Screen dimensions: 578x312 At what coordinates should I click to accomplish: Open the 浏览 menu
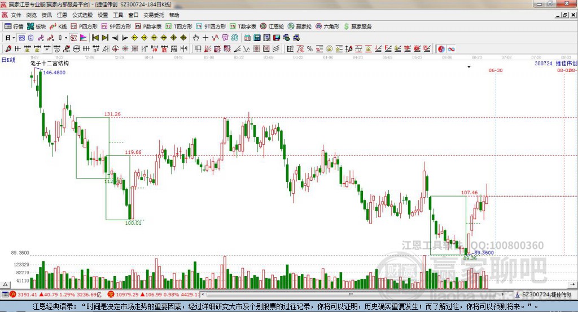pyautogui.click(x=32, y=15)
